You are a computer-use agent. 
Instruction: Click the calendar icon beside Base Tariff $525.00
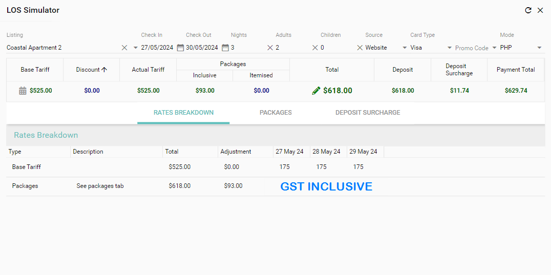[x=23, y=91]
